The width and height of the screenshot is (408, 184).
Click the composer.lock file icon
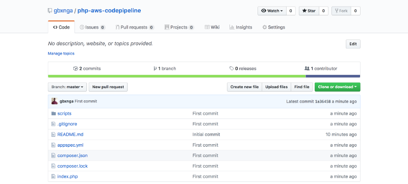(x=54, y=166)
